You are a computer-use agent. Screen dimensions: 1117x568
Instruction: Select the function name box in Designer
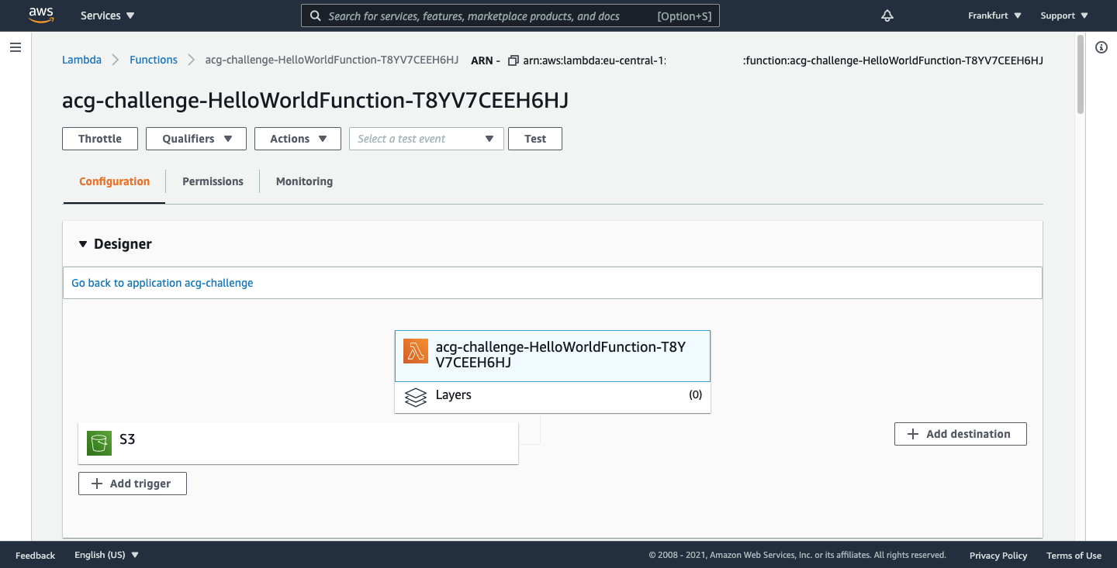(552, 356)
